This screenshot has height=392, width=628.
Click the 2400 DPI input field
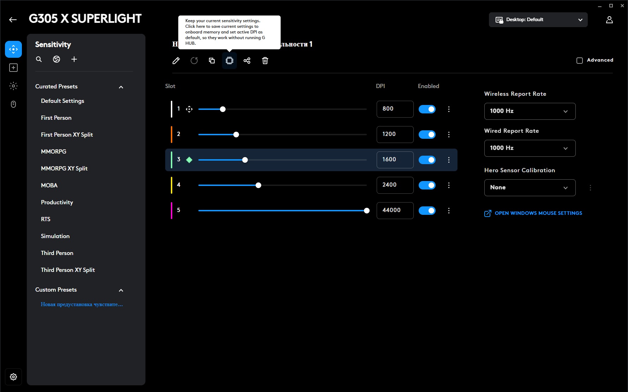pyautogui.click(x=395, y=185)
